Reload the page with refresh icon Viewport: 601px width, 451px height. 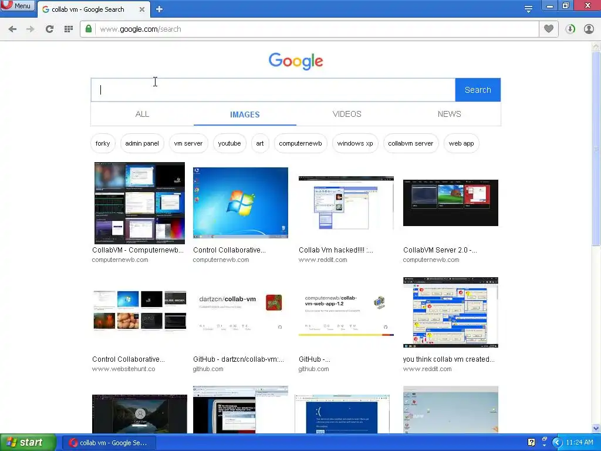point(49,29)
